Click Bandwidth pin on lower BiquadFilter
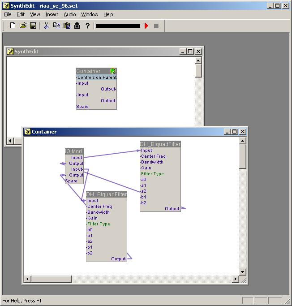 pyautogui.click(x=99, y=212)
